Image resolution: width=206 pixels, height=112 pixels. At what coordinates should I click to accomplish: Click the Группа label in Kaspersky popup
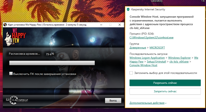point(134,44)
